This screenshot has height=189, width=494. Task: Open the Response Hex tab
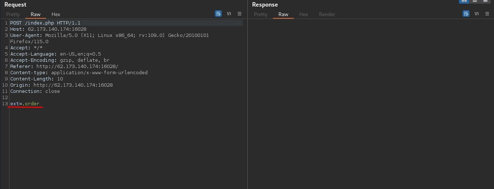point(304,14)
